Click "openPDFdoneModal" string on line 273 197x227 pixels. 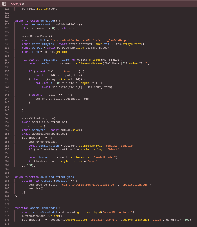click(x=117, y=212)
